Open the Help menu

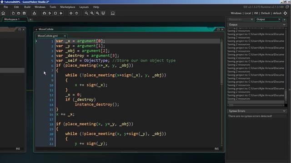(x=96, y=7)
